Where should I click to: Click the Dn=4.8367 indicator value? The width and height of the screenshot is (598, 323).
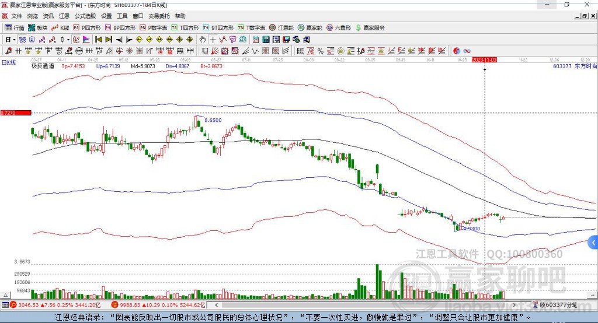pos(178,66)
